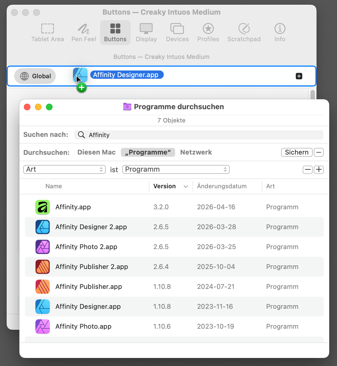This screenshot has height=366, width=337.
Task: Click the minus button next to Sichern
Action: pos(319,152)
